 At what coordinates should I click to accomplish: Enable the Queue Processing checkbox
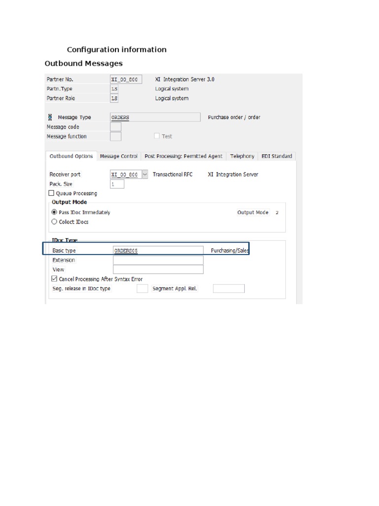pyautogui.click(x=51, y=193)
